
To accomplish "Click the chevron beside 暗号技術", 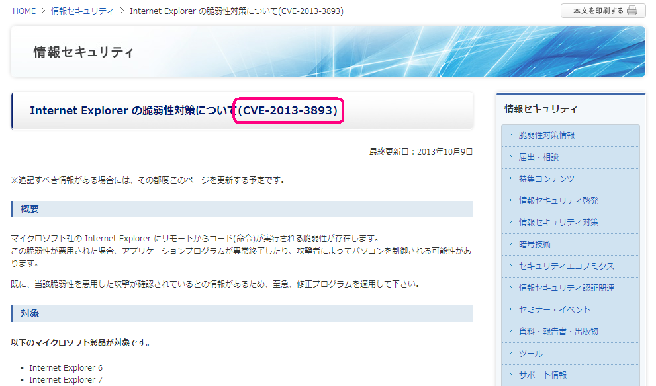I will 511,243.
